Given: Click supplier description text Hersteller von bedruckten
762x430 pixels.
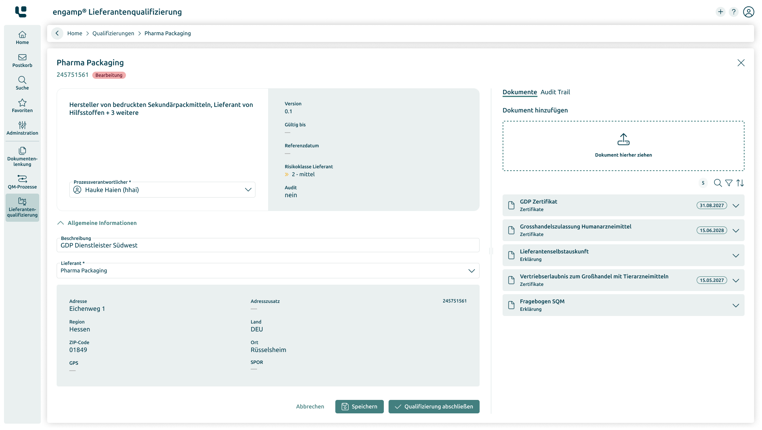Looking at the screenshot, I should coord(161,109).
